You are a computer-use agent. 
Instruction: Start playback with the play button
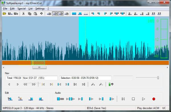point(144,99)
